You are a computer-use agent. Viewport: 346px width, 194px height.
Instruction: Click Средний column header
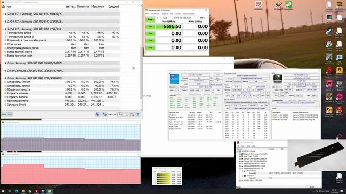point(114,6)
